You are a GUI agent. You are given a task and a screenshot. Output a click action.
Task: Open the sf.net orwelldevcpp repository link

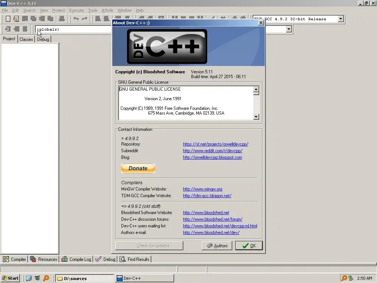click(215, 144)
